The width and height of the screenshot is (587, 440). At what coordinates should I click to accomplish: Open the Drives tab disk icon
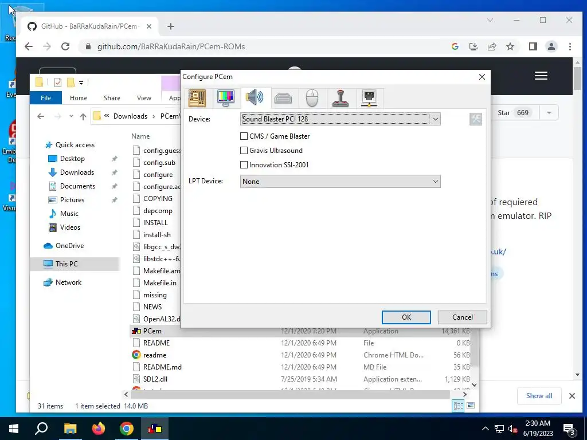(283, 99)
